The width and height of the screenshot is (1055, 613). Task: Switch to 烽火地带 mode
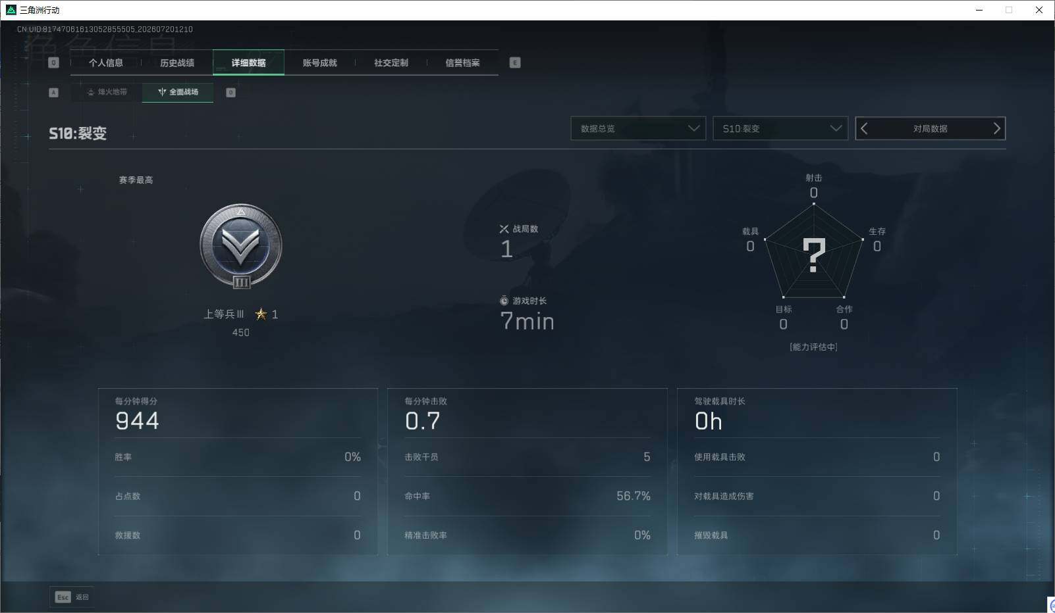[107, 92]
